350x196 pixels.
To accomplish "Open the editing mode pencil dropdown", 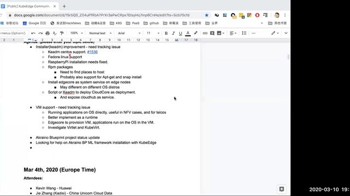I will tap(275, 33).
